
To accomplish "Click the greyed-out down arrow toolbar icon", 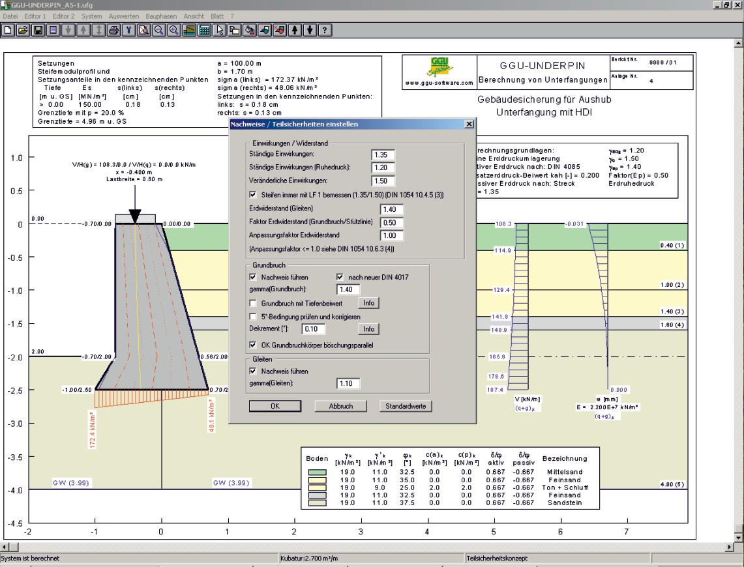I will (x=68, y=31).
